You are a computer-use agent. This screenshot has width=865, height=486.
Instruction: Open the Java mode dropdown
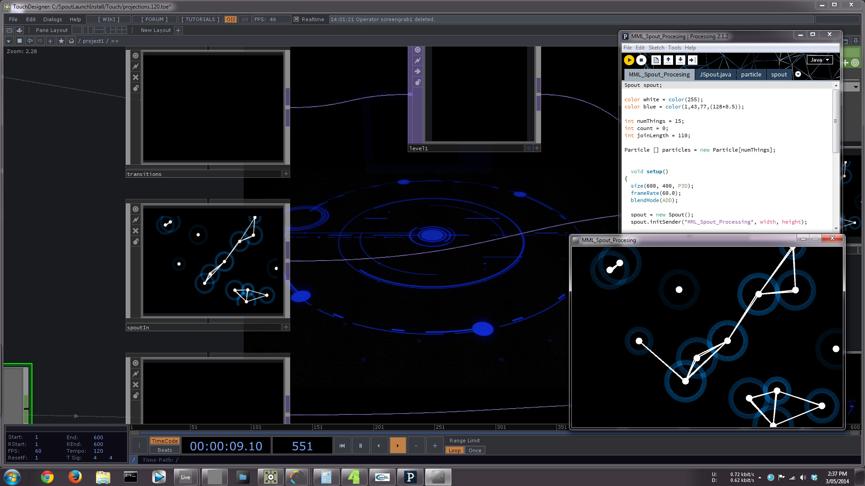pyautogui.click(x=819, y=60)
